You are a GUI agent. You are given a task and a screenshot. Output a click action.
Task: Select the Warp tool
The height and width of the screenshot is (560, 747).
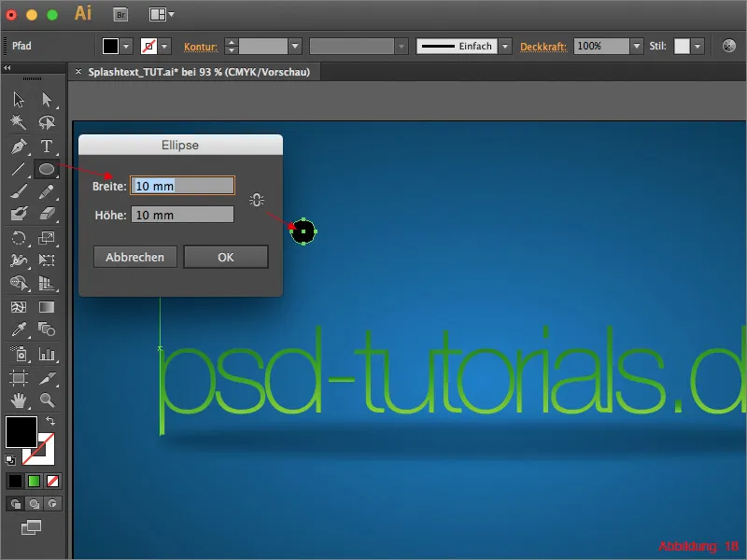pyautogui.click(x=19, y=260)
